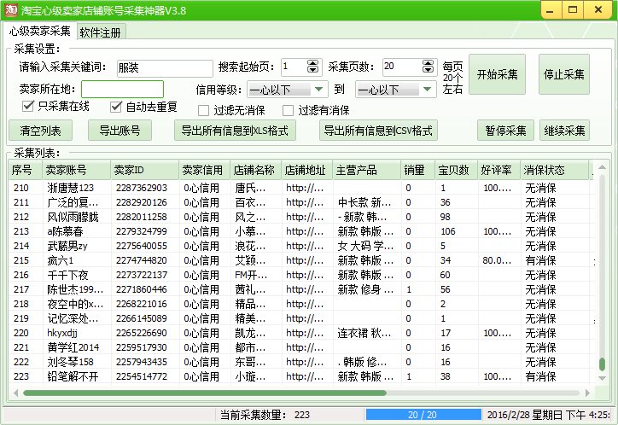Screen dimensions: 618x425
Task: Click the 暂停采集 button
Action: [x=505, y=131]
